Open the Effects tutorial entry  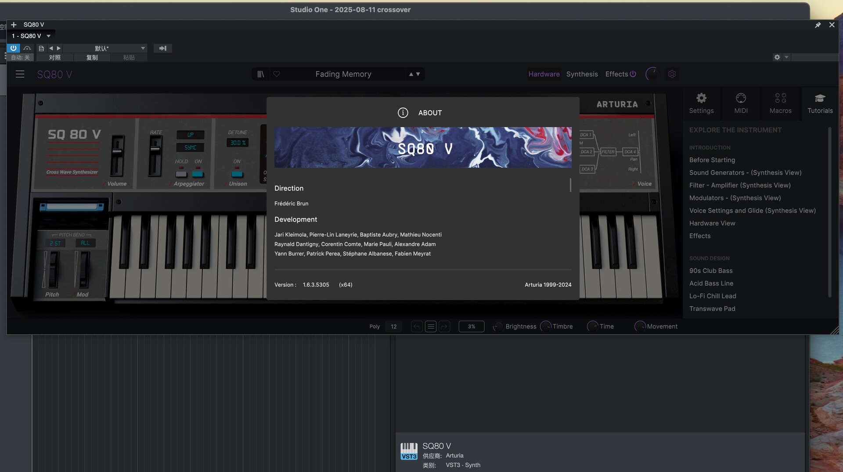point(699,236)
